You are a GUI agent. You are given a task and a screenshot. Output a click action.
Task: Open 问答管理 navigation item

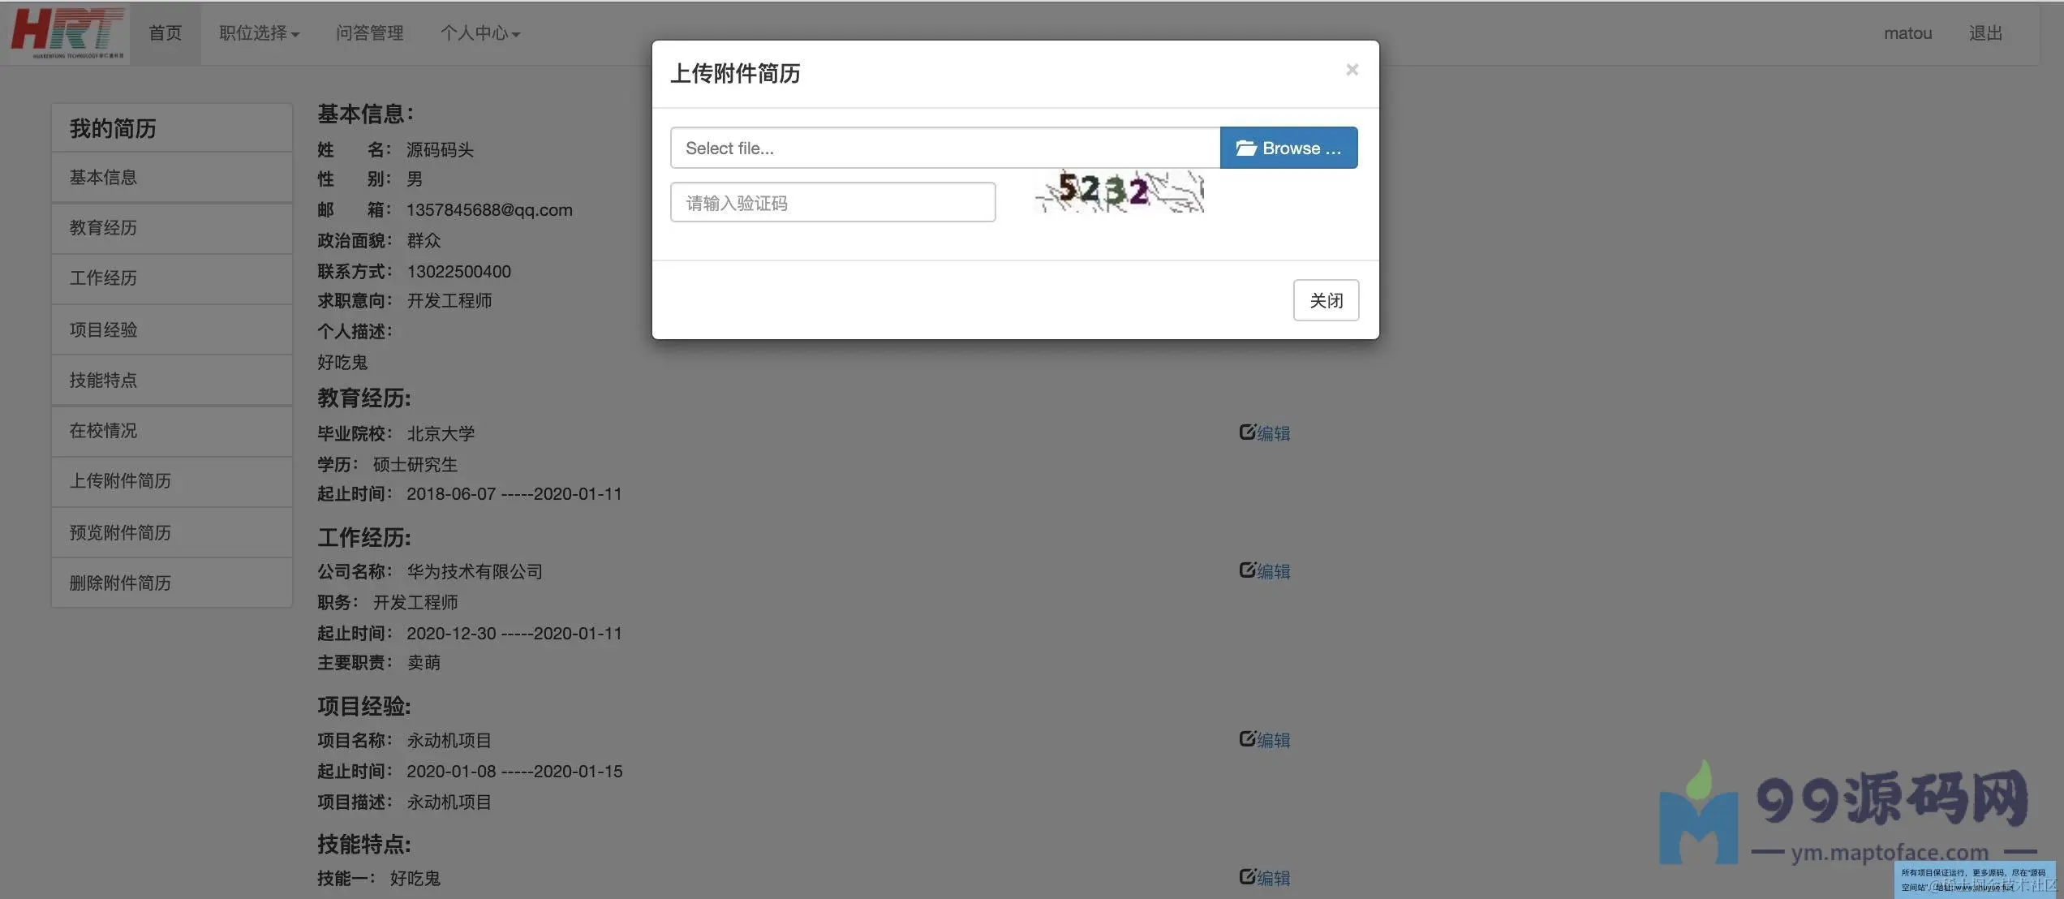pos(369,33)
